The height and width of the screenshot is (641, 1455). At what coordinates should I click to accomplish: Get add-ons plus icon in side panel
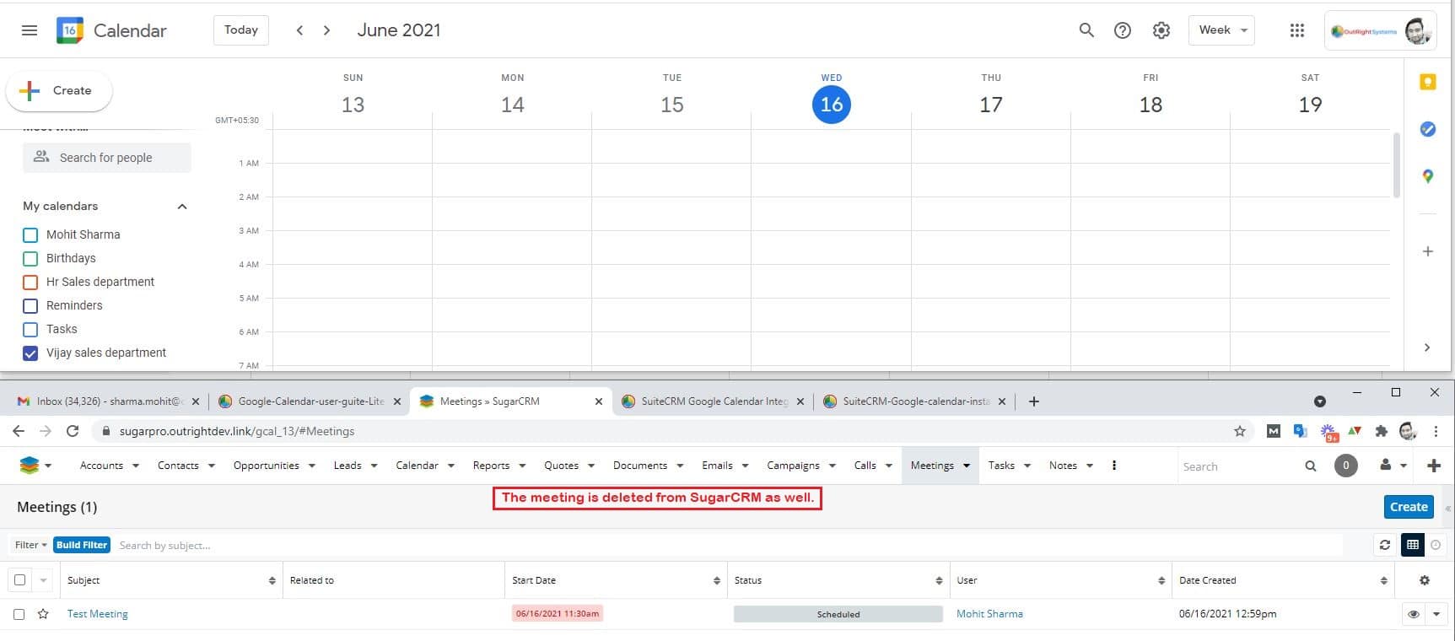(x=1427, y=251)
